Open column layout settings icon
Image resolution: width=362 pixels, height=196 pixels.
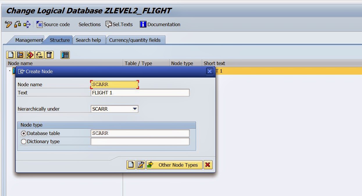click(65, 55)
